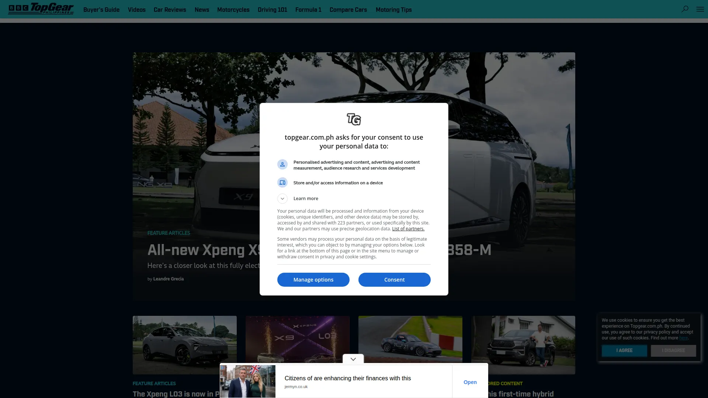Viewport: 708px width, 398px height.
Task: Click the ad headline about citizens' finances
Action: [x=348, y=378]
